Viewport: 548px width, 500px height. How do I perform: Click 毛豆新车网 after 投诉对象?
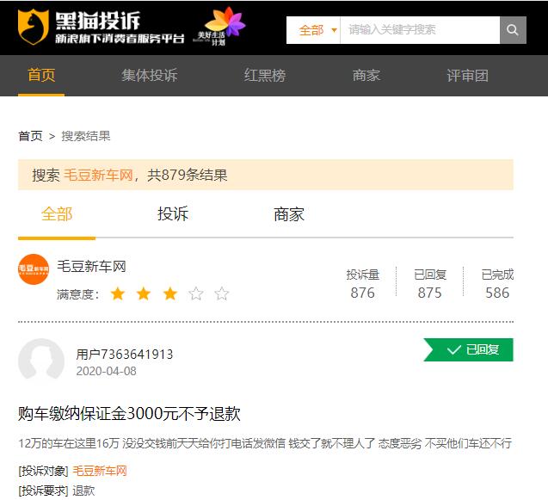(100, 471)
